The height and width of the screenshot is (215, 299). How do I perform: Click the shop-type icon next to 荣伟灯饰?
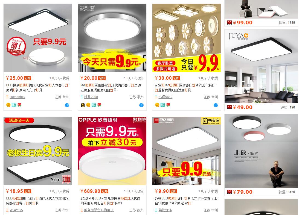(x=156, y=210)
